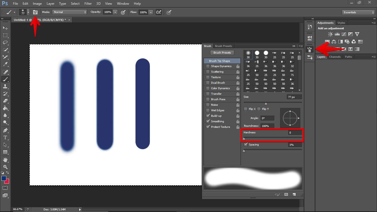Uncheck the Smoothing option
Screen dimensions: 377x212
tap(208, 121)
